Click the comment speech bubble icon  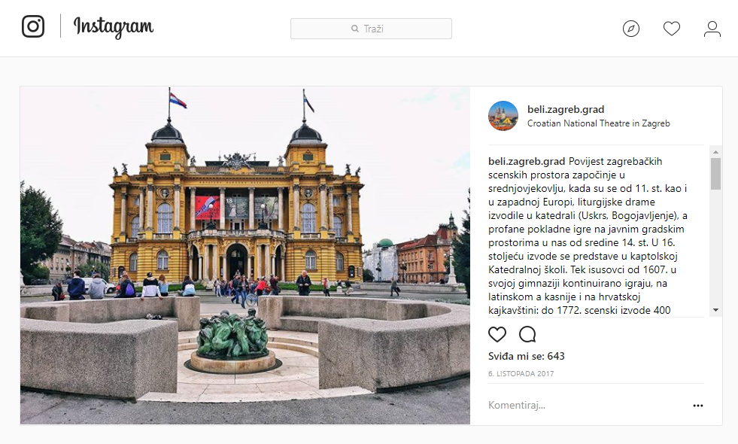tap(527, 334)
